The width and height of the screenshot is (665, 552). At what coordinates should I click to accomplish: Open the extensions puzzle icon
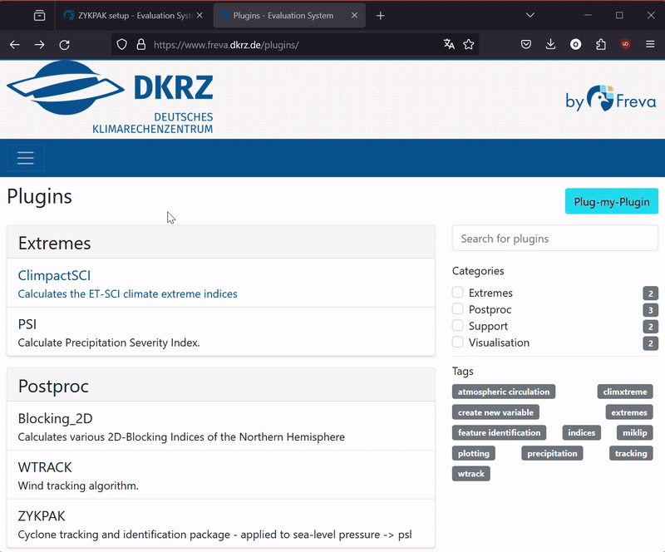click(x=600, y=44)
